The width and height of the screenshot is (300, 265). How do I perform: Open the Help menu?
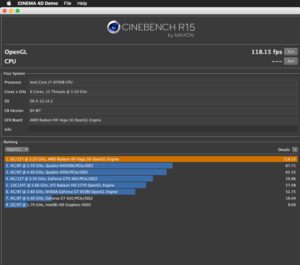pyautogui.click(x=82, y=3)
